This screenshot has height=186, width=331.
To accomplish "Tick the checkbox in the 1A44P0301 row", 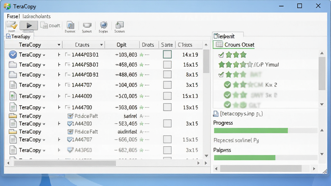I will tap(167, 55).
